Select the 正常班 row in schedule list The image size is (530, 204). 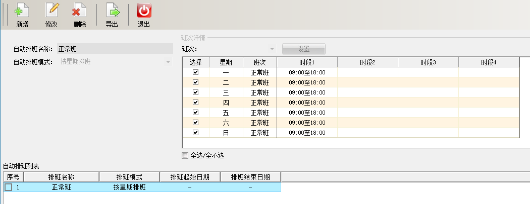(61, 187)
